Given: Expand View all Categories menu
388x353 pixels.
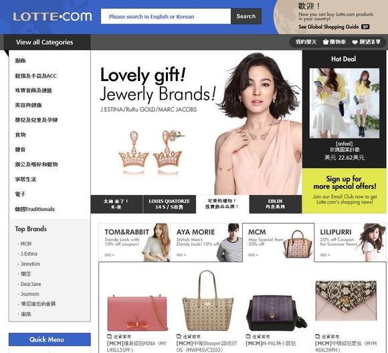Looking at the screenshot, I should 45,42.
